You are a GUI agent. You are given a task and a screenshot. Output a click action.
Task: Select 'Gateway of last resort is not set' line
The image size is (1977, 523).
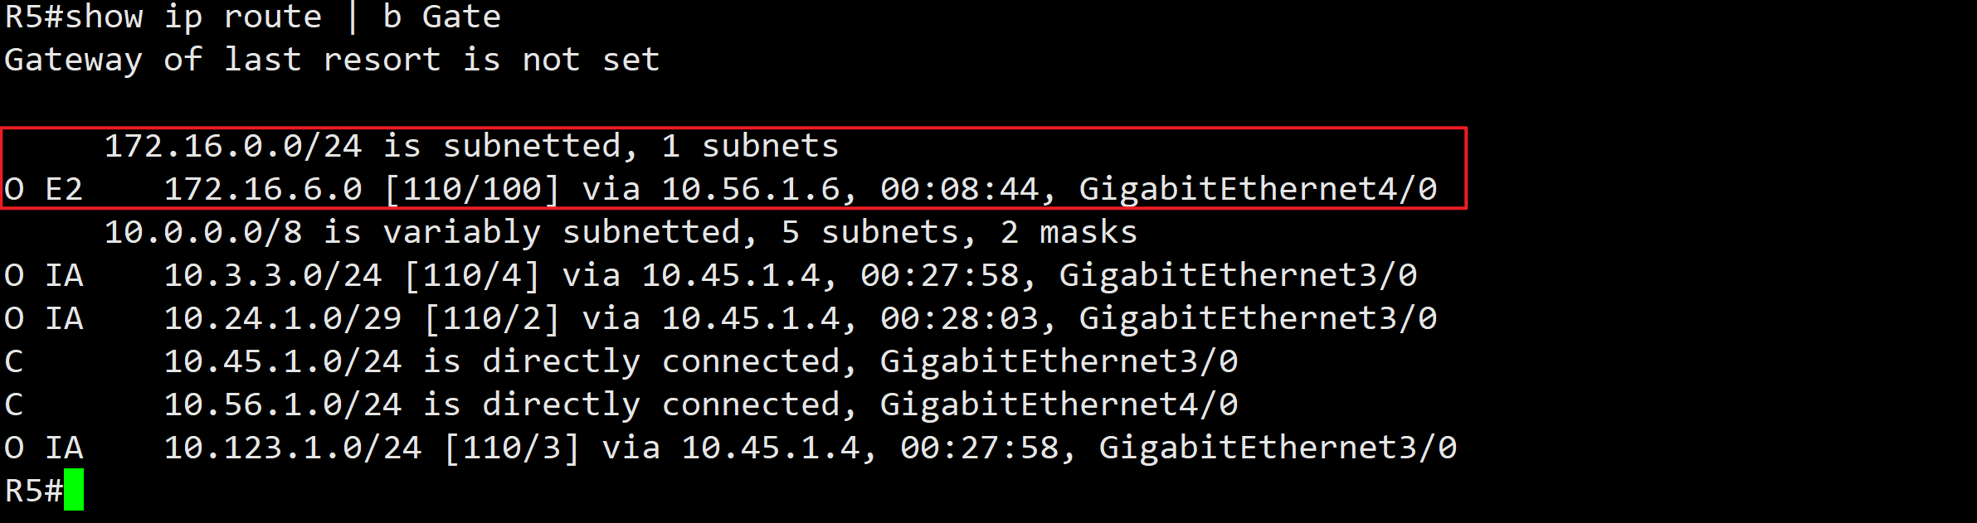click(332, 61)
